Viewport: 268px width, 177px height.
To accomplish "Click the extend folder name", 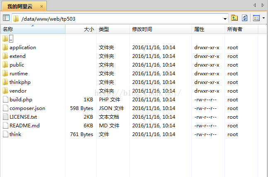I will pyautogui.click(x=17, y=56).
